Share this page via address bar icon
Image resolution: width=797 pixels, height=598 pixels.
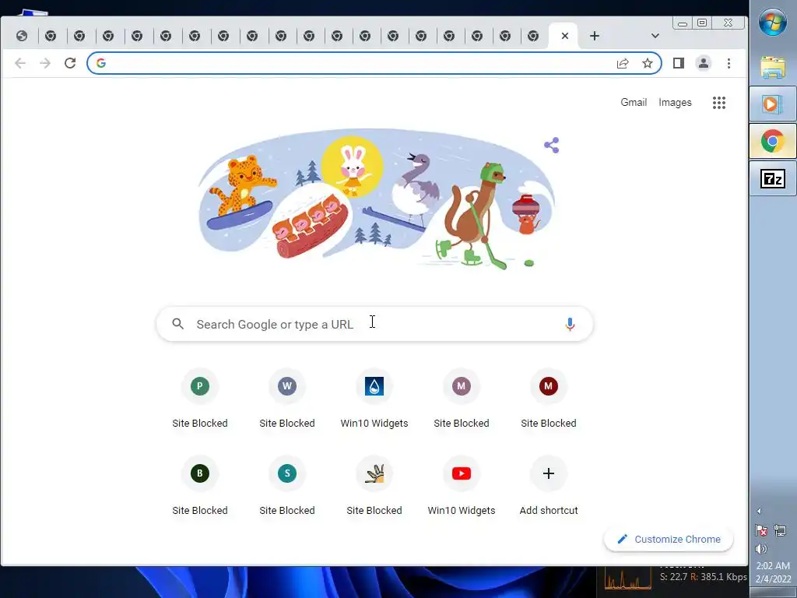click(622, 63)
